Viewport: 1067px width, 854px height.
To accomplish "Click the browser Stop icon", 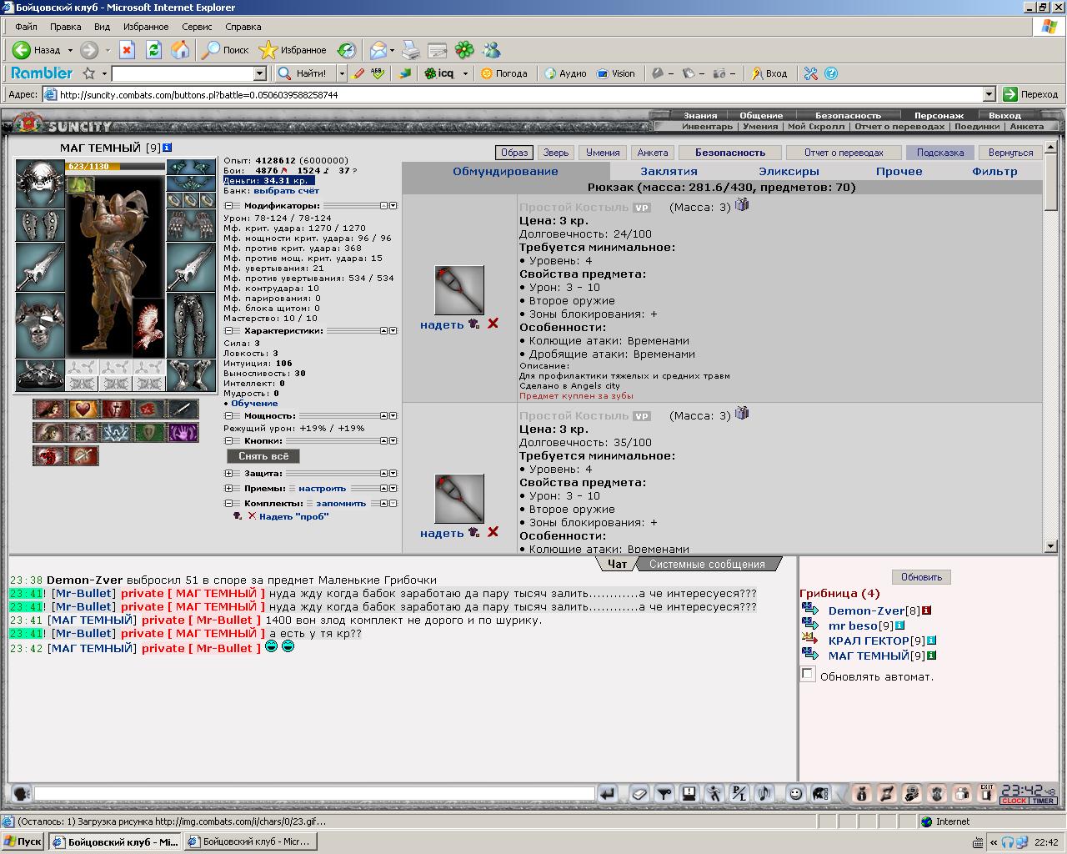I will coord(127,50).
